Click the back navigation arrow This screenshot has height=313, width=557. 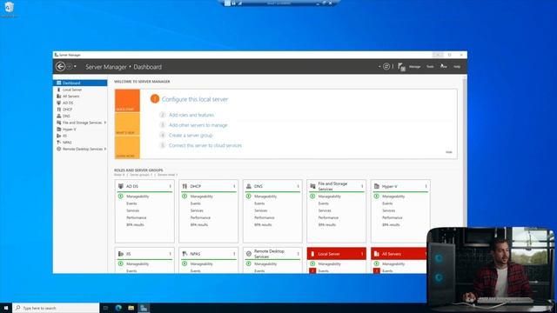60,66
